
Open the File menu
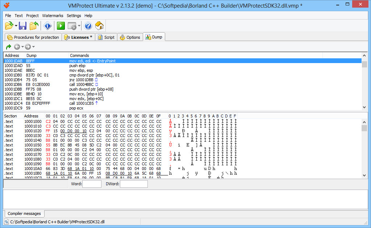(8, 16)
